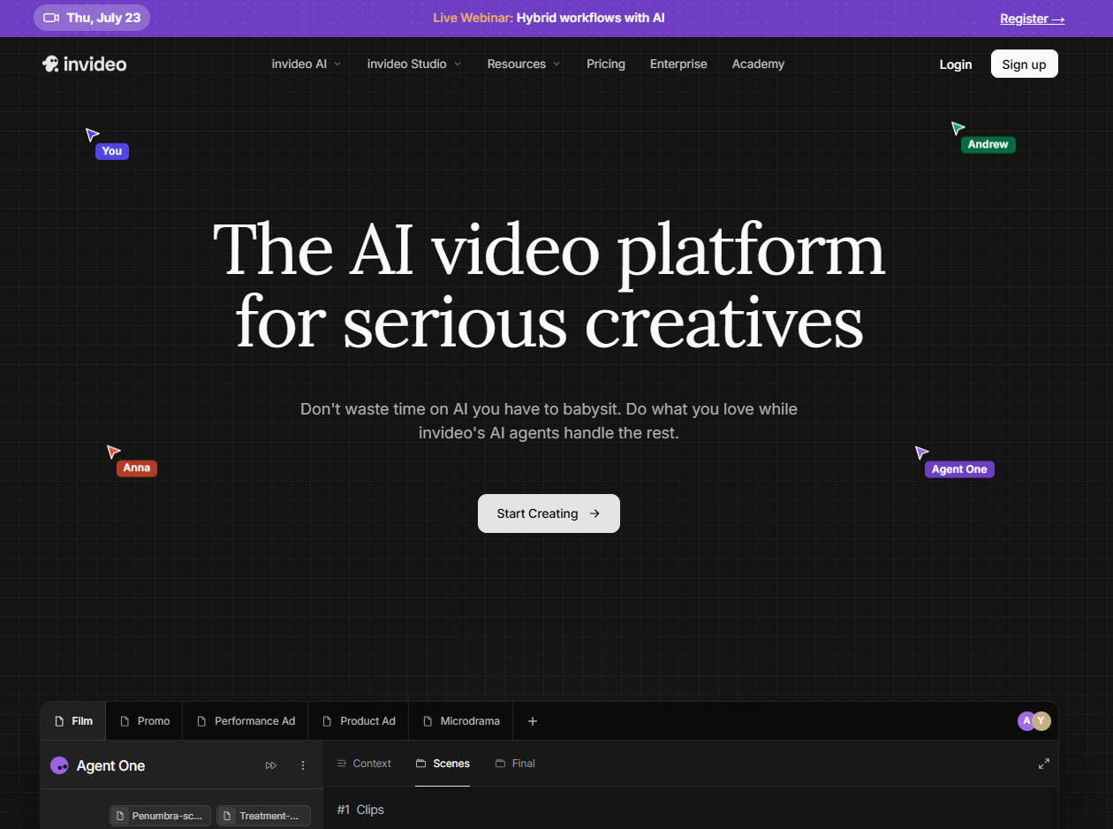
Task: Click the Agent One panel title
Action: click(110, 765)
